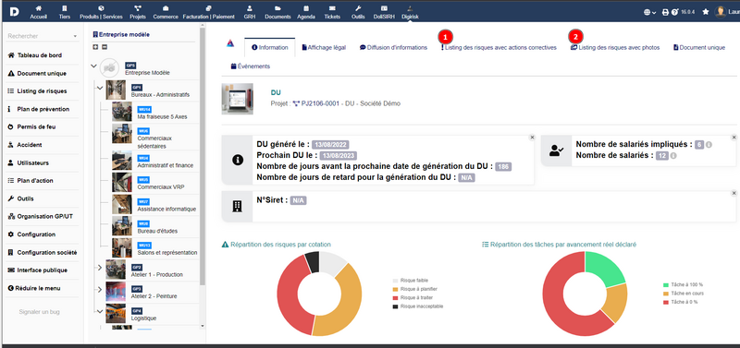
Task: Close the DU généré le info box
Action: point(532,137)
